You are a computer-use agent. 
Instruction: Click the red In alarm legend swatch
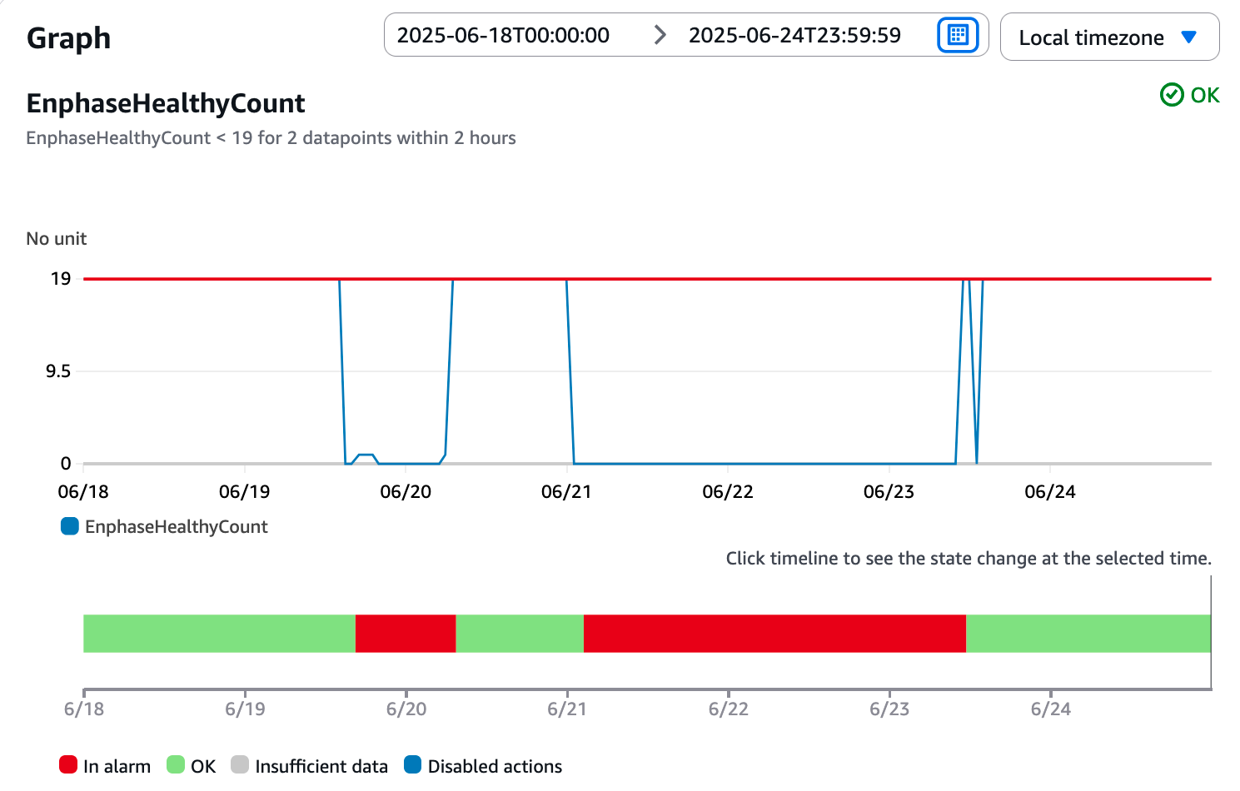[x=68, y=765]
